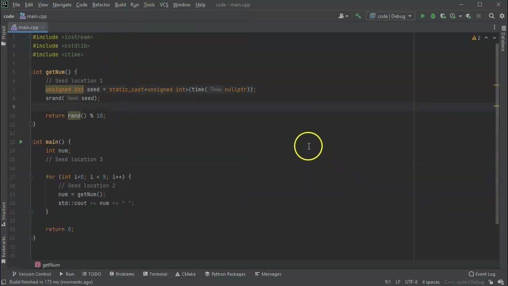Click the Build hammer icon
The width and height of the screenshot is (508, 286).
tap(358, 16)
